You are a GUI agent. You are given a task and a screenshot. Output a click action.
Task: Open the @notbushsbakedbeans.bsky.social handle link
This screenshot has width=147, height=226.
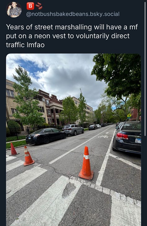pyautogui.click(x=73, y=14)
